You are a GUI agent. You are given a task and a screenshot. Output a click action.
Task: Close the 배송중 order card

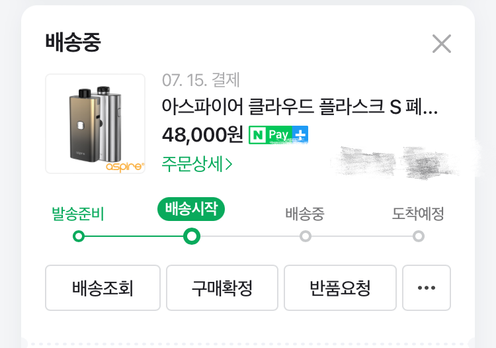(x=441, y=44)
